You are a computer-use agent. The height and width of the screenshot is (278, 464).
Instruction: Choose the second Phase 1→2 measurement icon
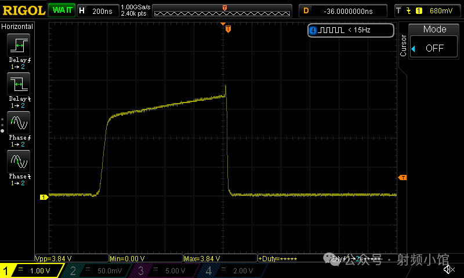point(19,161)
